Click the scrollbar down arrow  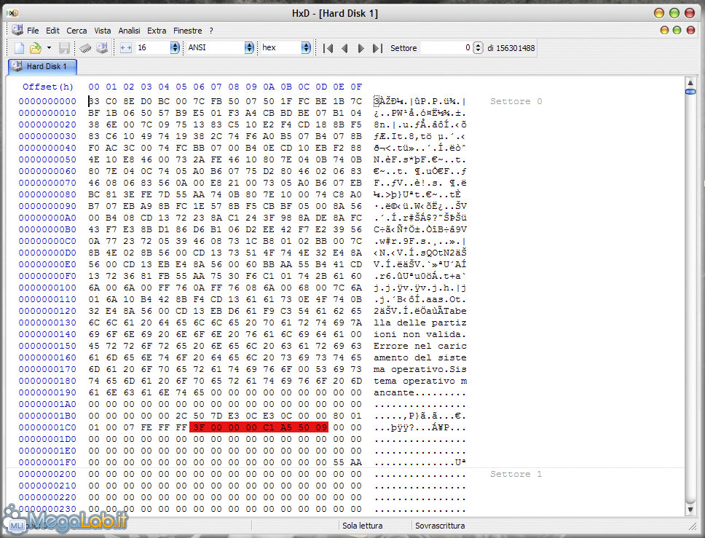click(690, 510)
